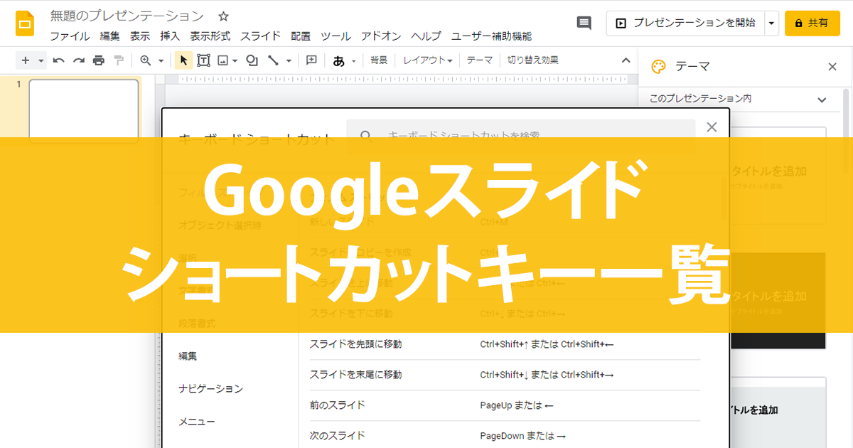Click the 共有 share button
Image resolution: width=853 pixels, height=448 pixels.
(812, 23)
